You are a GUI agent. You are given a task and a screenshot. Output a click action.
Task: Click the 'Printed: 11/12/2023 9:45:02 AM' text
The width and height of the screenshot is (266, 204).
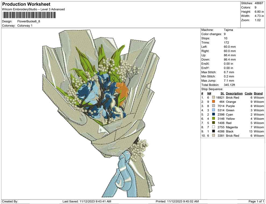click(x=177, y=201)
